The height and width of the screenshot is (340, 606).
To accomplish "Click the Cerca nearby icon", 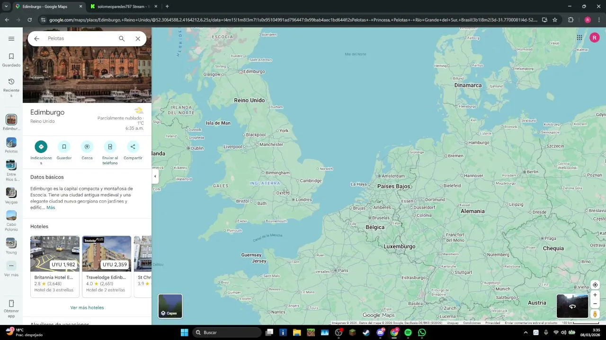I will [x=87, y=146].
